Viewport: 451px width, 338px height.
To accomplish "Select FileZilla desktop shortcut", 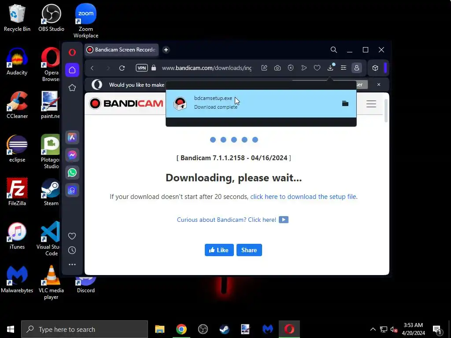I will coord(17,192).
